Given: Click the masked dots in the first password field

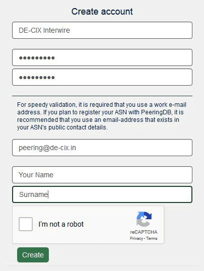Looking at the screenshot, I should (37, 58).
